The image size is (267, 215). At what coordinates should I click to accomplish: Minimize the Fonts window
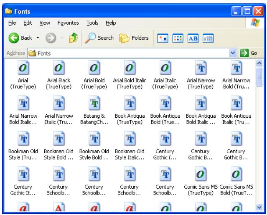(x=236, y=11)
